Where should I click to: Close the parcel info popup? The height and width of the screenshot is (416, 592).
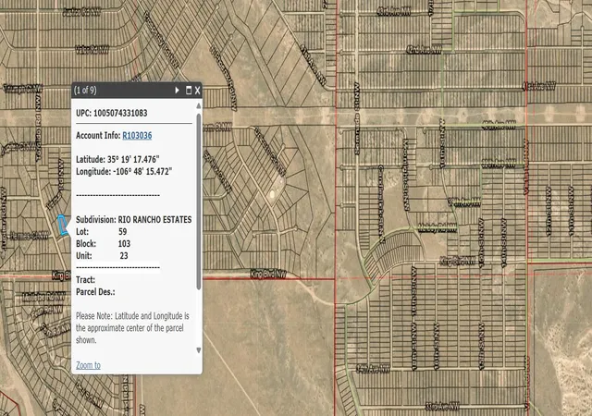tap(197, 91)
